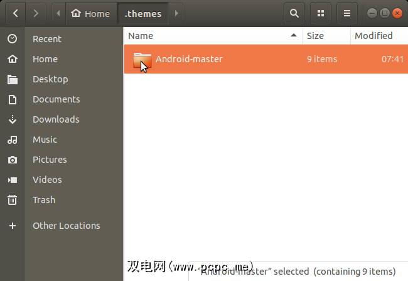Click the Music note icon in sidebar
408x281 pixels.
12,140
